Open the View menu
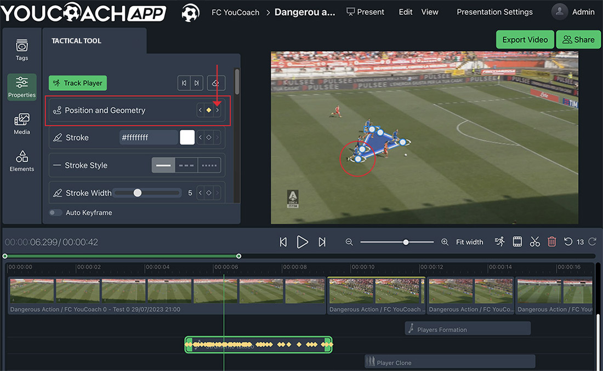The width and height of the screenshot is (603, 371). pyautogui.click(x=430, y=12)
